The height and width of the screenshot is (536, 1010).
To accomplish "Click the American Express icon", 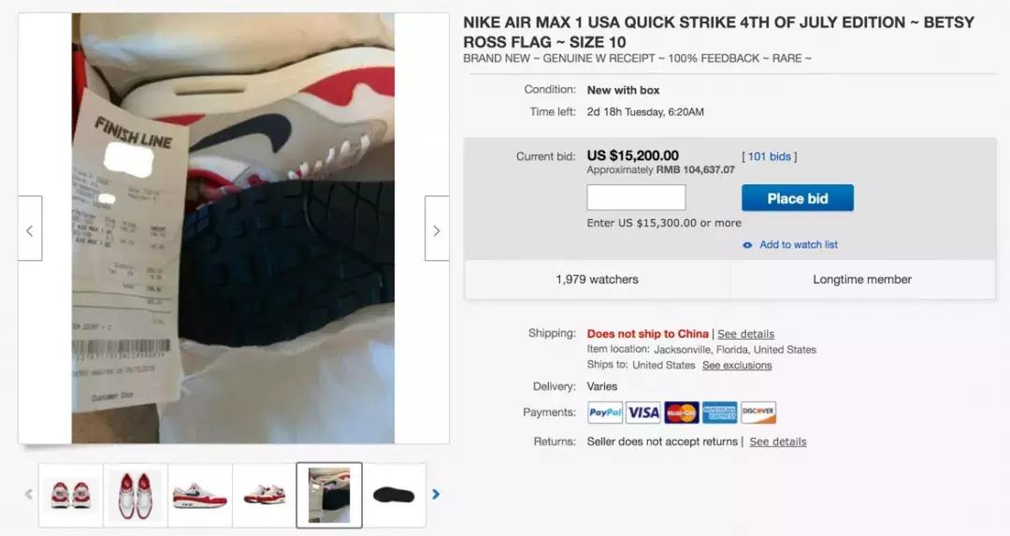I will click(x=720, y=413).
